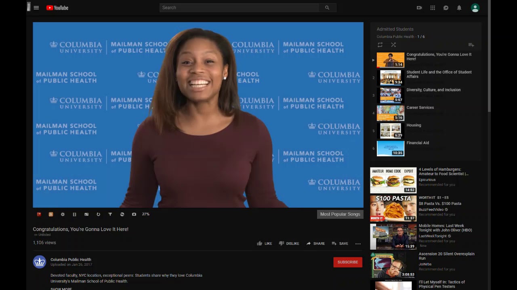Click the create video camera icon
Image resolution: width=517 pixels, height=290 pixels.
coord(419,8)
